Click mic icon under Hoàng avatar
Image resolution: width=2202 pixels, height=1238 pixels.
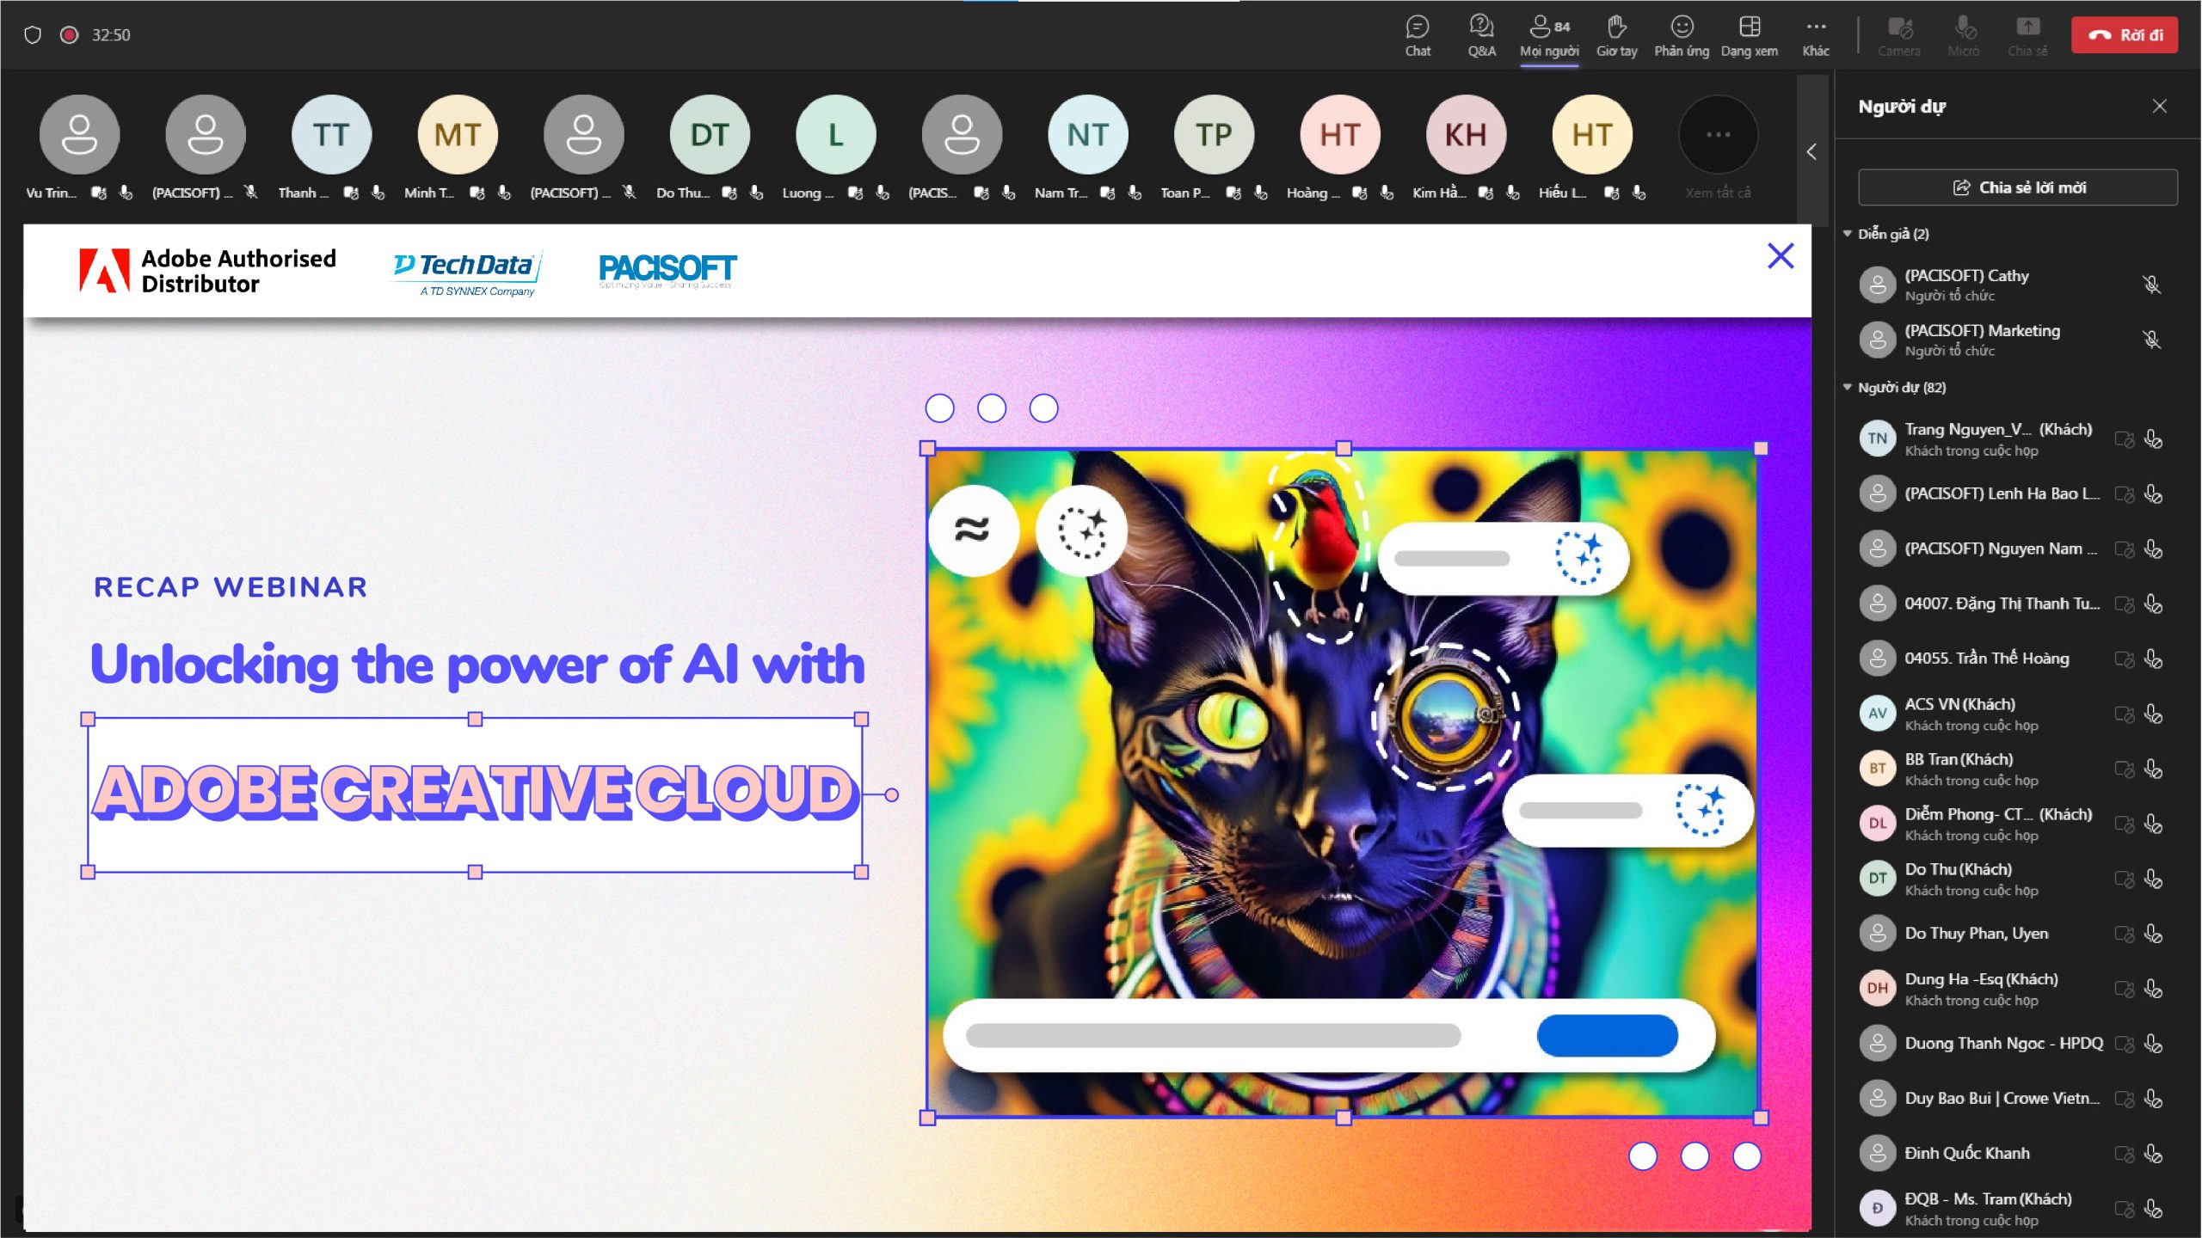click(x=1387, y=193)
